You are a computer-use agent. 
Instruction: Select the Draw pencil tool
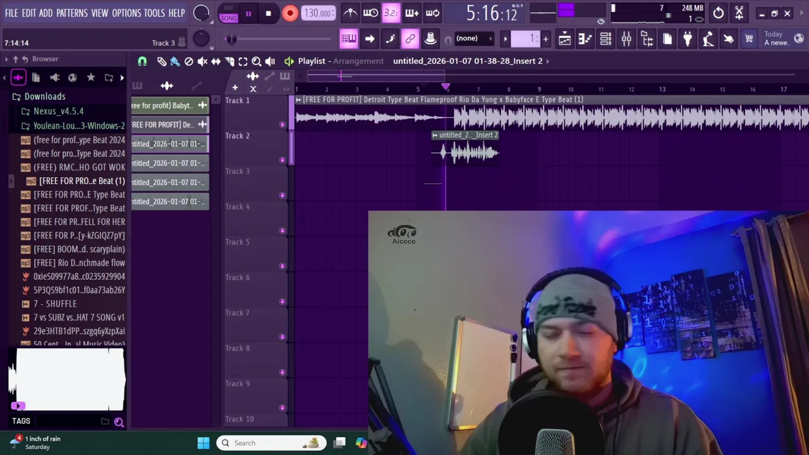(x=162, y=61)
